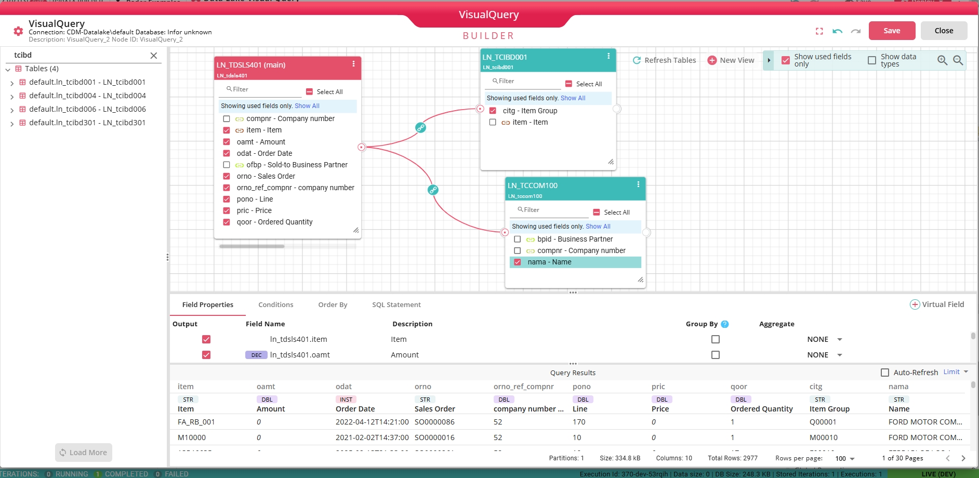Open the rows per page dropdown showing 100

pos(844,459)
